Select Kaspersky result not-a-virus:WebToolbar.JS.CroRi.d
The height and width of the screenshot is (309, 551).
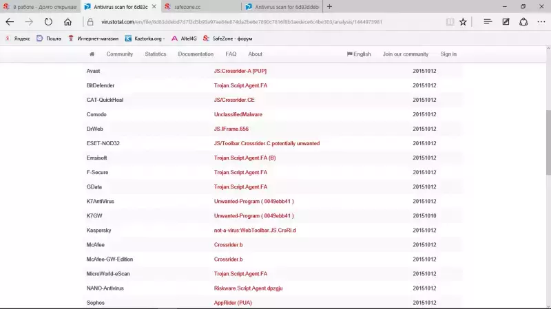click(x=255, y=231)
